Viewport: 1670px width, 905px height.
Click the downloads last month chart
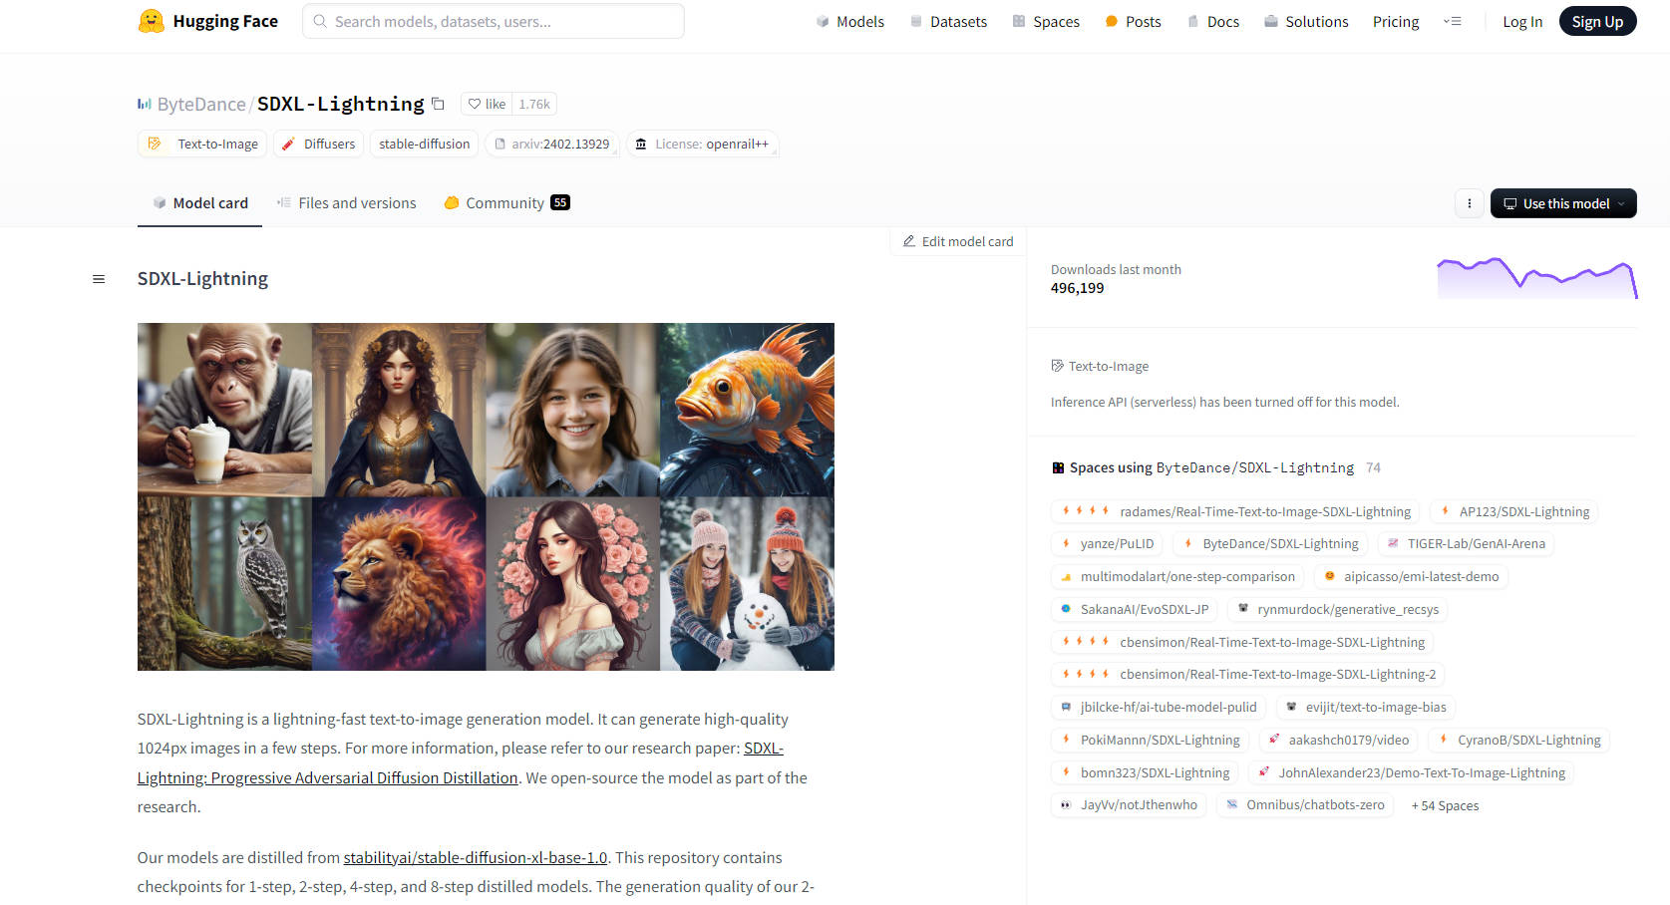[x=1536, y=279]
